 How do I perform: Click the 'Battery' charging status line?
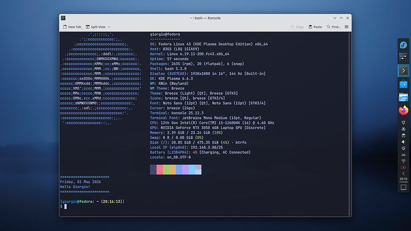click(x=200, y=152)
